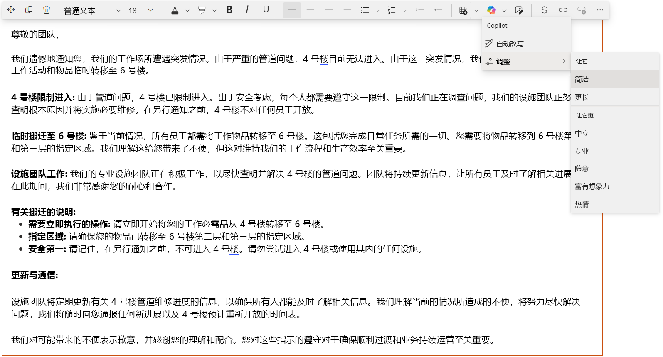Click the 自动改写 pencil icon
Screen dimensions: 663x357
pyautogui.click(x=489, y=44)
